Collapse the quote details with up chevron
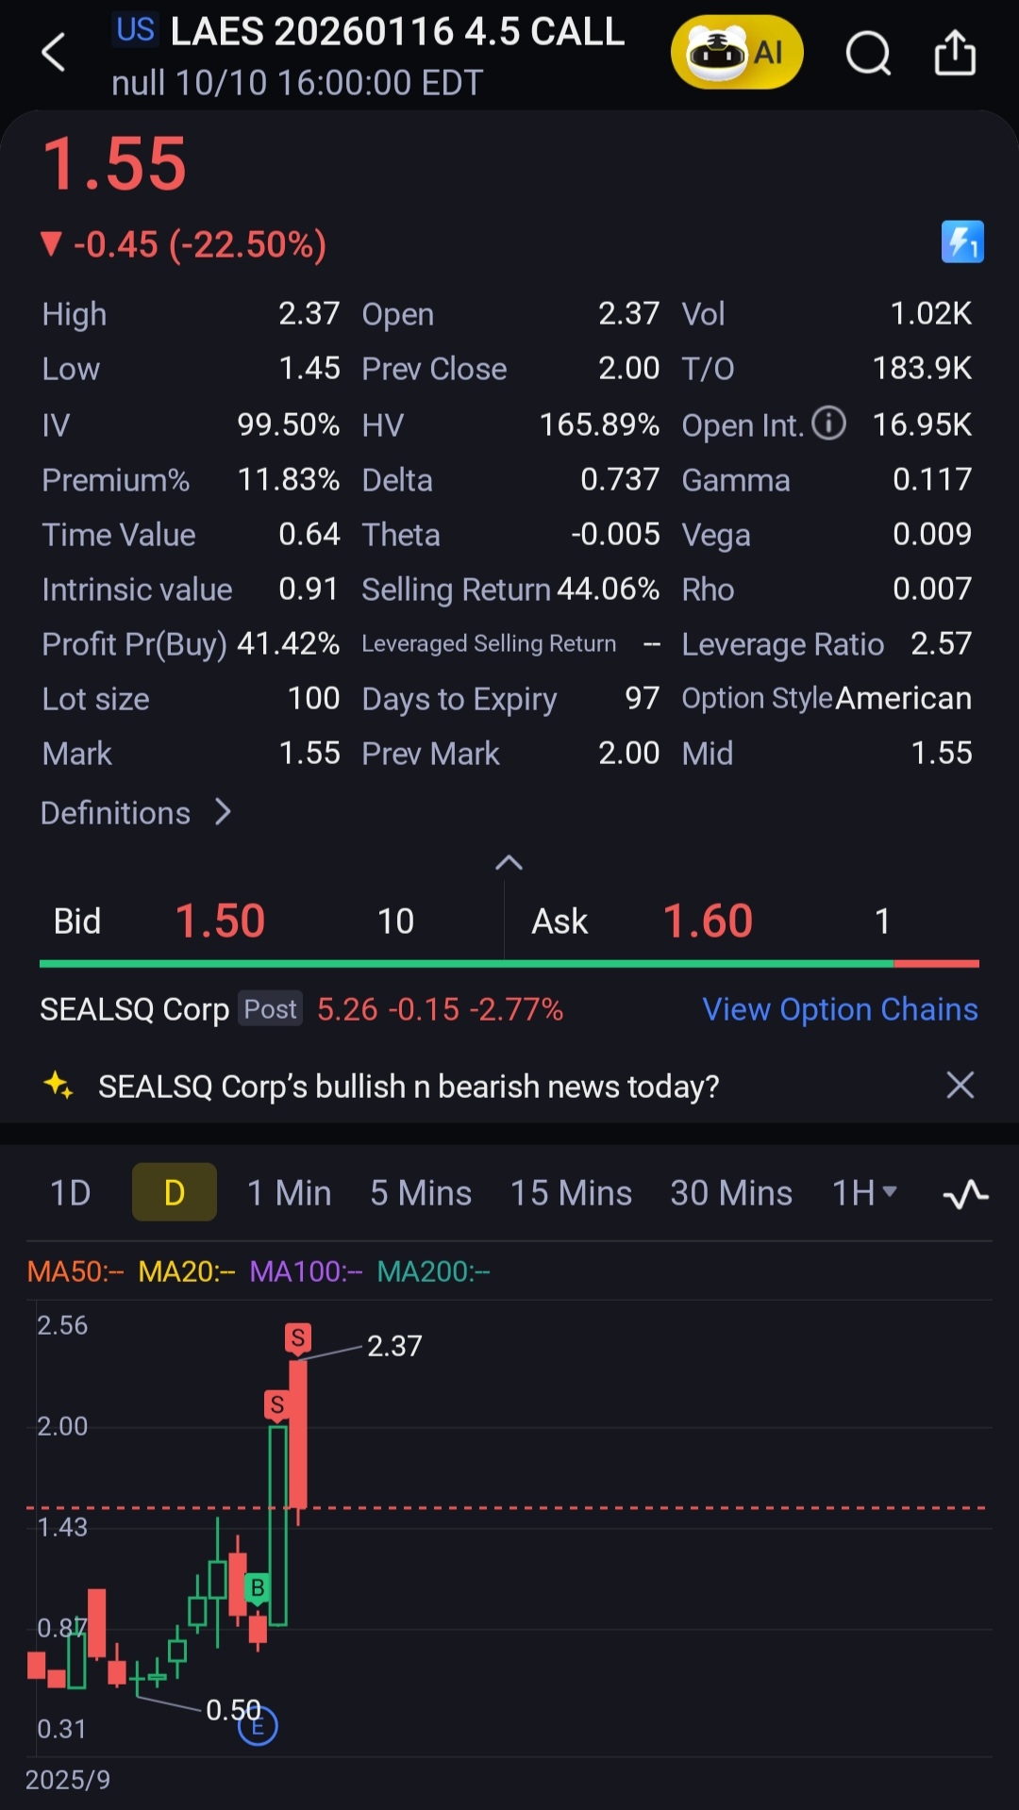Image resolution: width=1019 pixels, height=1810 pixels. tap(509, 862)
